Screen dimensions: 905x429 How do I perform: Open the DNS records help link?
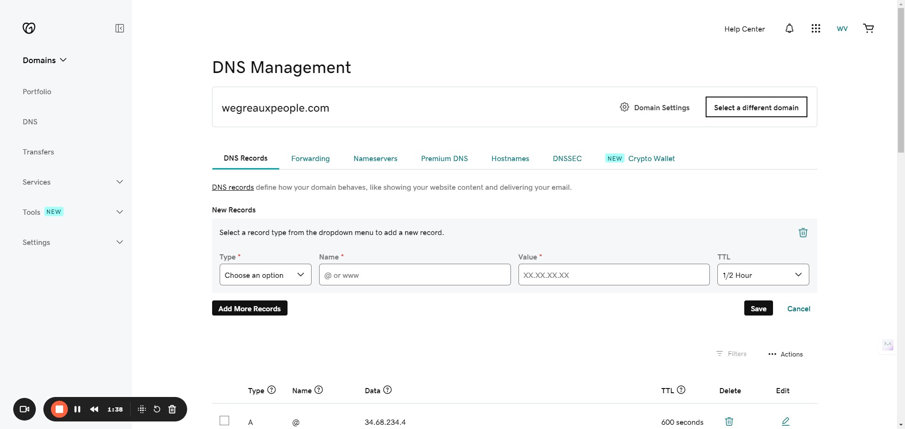[x=233, y=187]
